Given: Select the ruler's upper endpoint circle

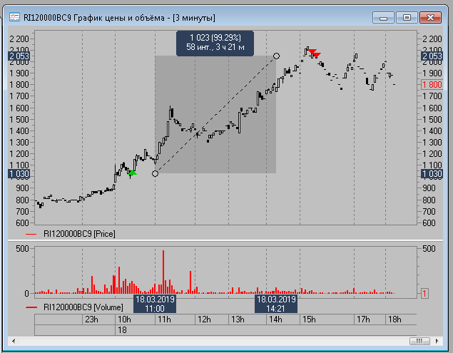Looking at the screenshot, I should (x=276, y=55).
